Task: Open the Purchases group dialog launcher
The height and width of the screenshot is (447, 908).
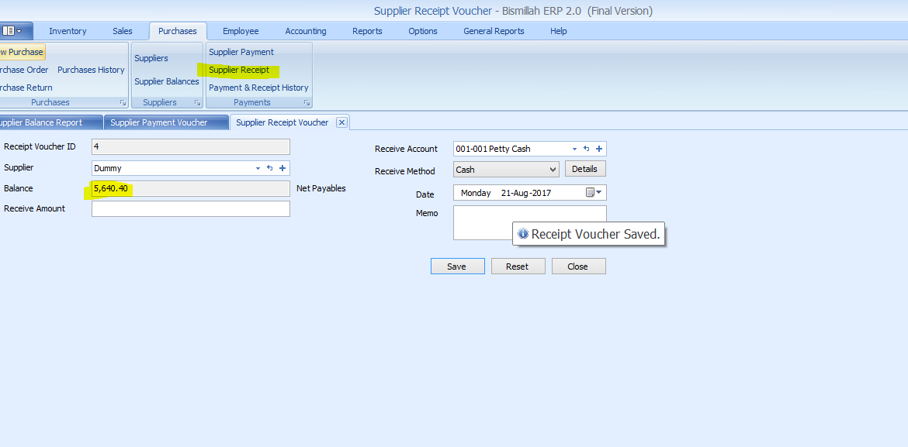Action: (x=122, y=103)
